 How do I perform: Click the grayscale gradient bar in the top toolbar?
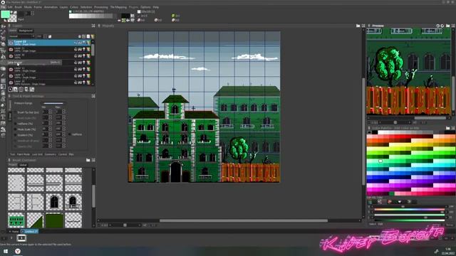[91, 16]
